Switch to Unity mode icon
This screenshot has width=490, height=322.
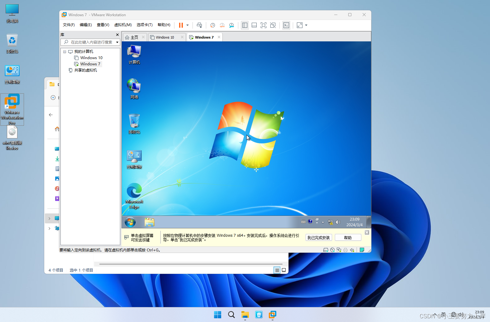(x=273, y=25)
